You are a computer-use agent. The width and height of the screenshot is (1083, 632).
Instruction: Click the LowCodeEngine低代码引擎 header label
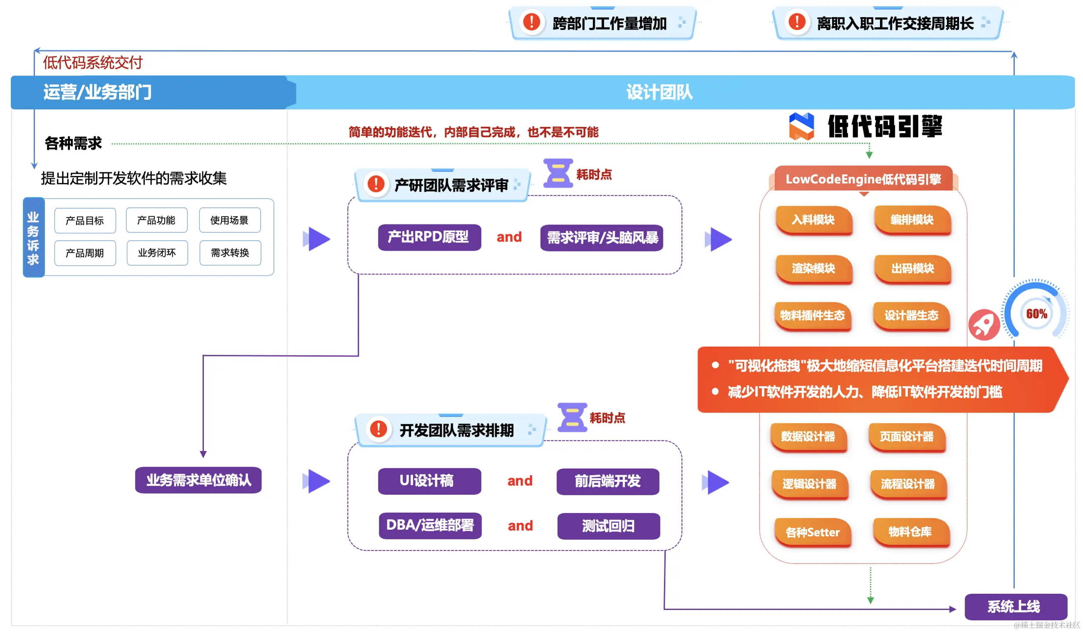point(863,179)
